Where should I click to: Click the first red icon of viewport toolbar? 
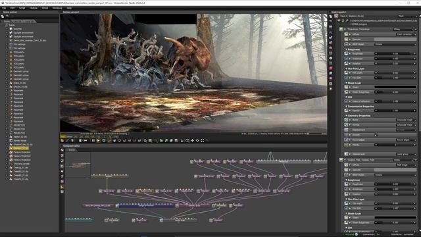click(x=62, y=140)
